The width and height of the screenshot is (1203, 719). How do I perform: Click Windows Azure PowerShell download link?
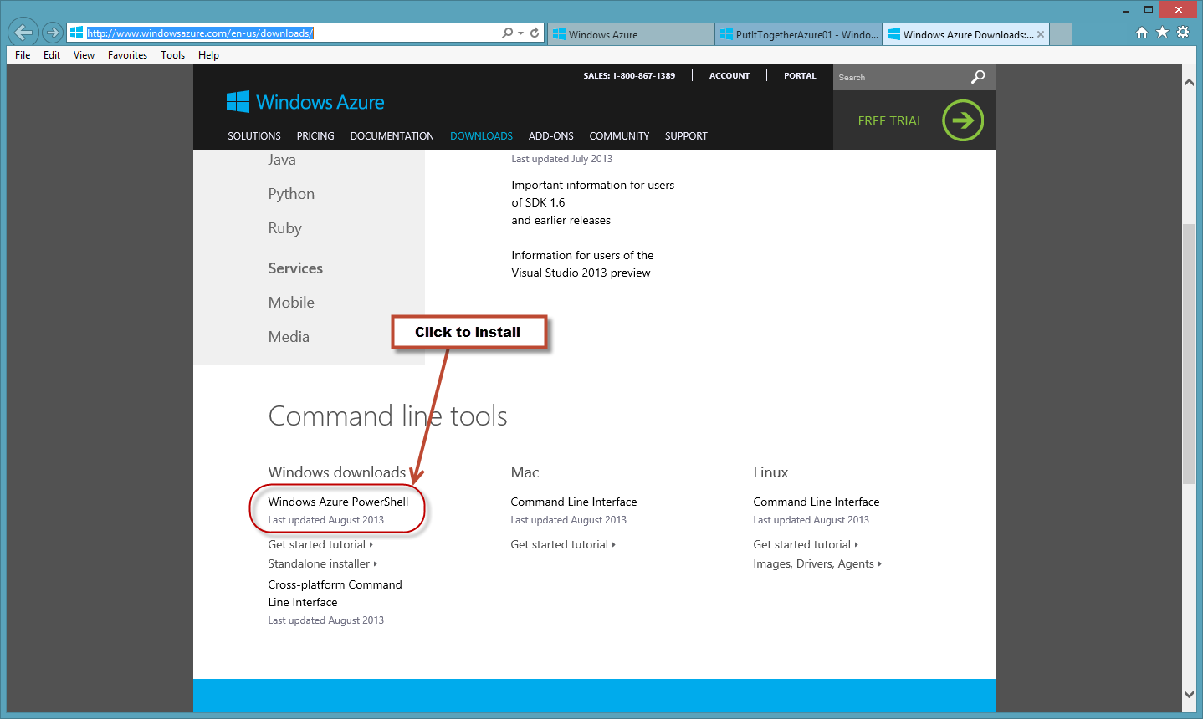338,502
